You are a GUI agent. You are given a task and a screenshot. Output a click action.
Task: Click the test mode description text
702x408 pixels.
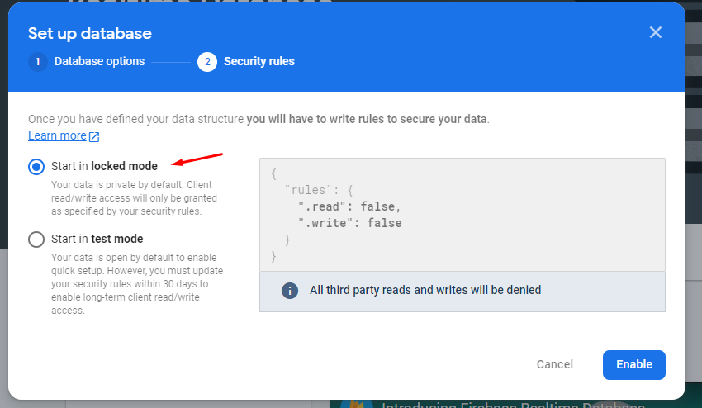(137, 284)
